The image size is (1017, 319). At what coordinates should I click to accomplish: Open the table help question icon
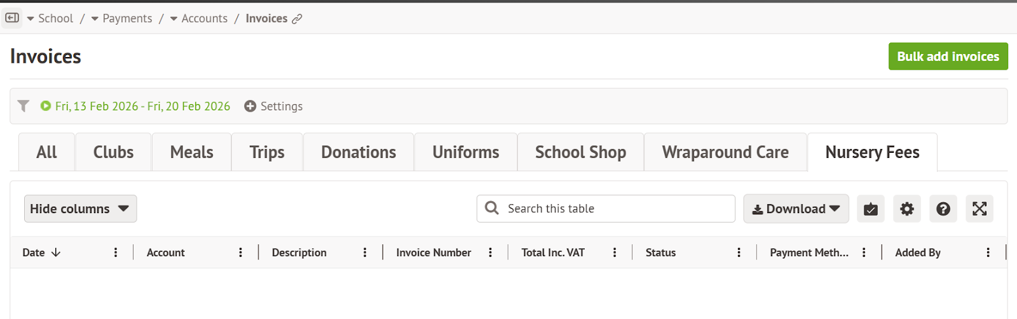[943, 209]
